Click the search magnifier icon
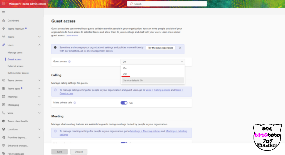The image size is (285, 155). [131, 4]
